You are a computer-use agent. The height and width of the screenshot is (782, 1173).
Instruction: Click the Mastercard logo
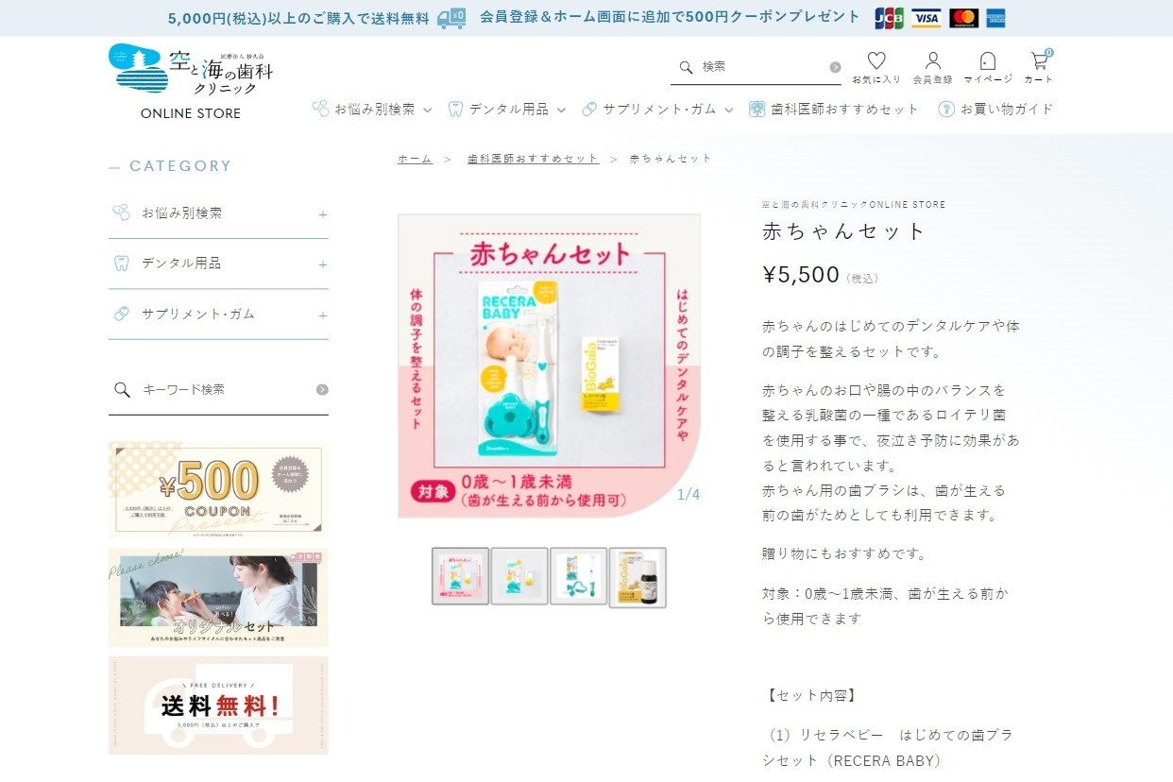(964, 18)
